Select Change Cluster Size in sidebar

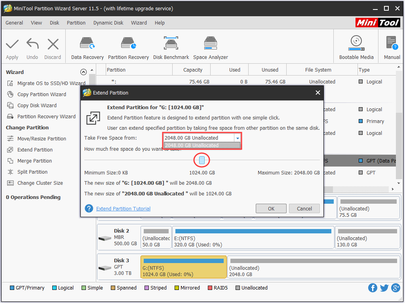(35, 183)
